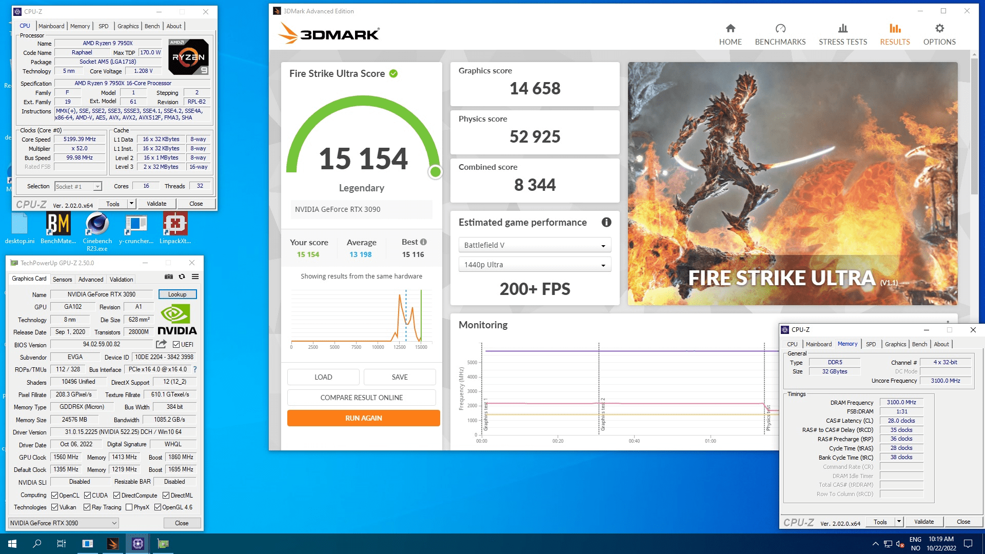985x554 pixels.
Task: Click the green valid-score check mark
Action: click(x=393, y=73)
